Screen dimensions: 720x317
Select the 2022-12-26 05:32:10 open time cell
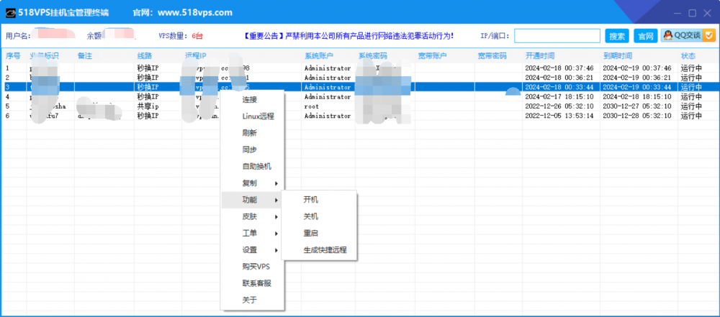559,106
